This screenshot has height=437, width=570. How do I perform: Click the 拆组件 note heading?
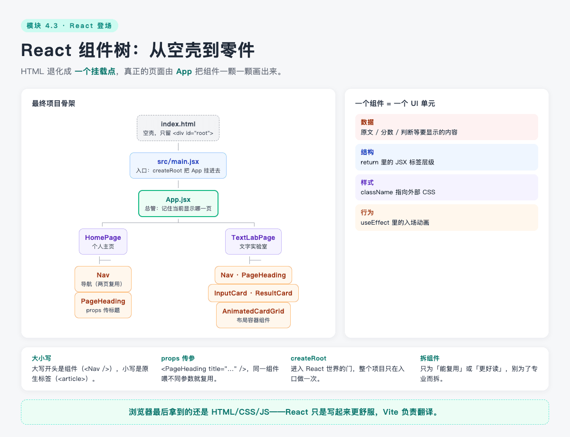(x=430, y=358)
